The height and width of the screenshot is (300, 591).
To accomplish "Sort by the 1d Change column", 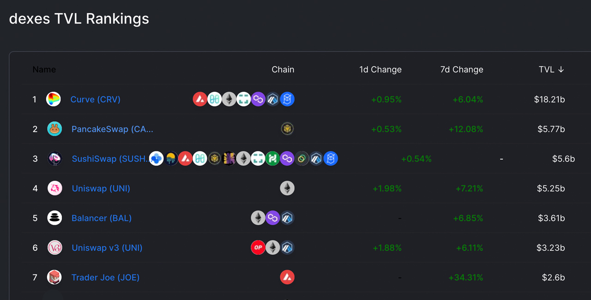I will point(380,70).
